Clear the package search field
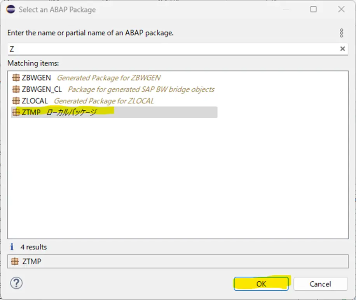 342,49
